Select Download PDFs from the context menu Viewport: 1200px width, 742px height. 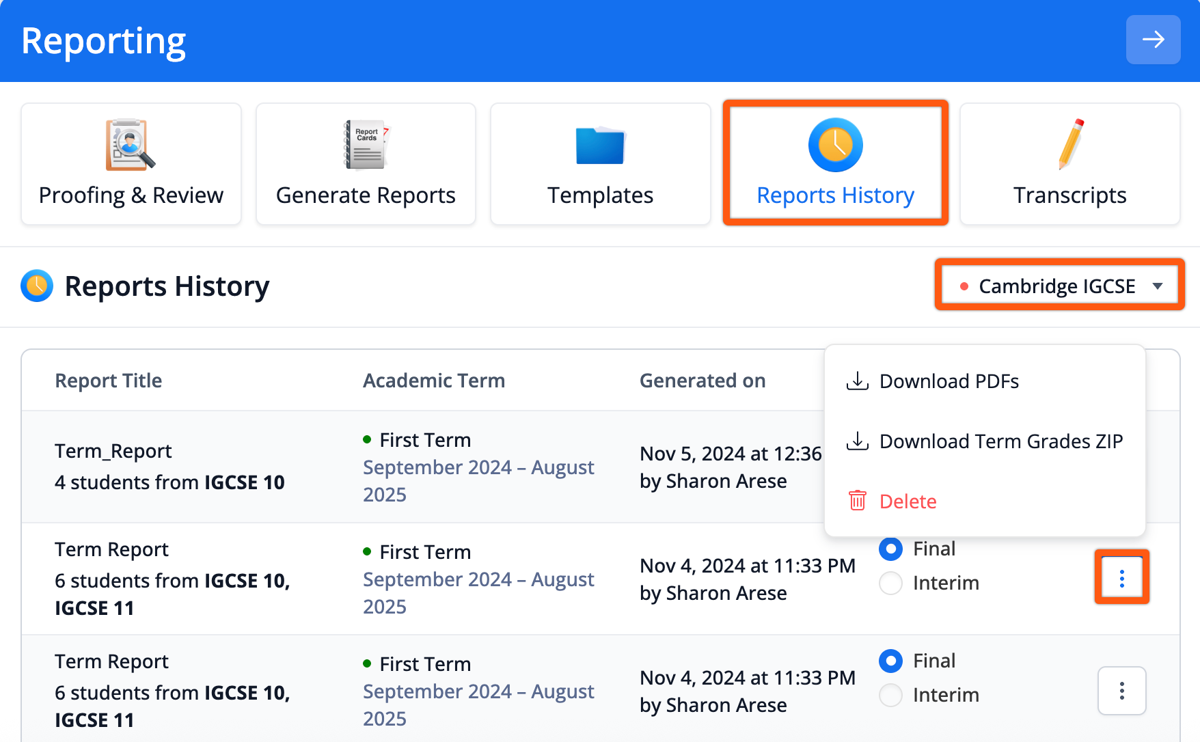click(949, 381)
